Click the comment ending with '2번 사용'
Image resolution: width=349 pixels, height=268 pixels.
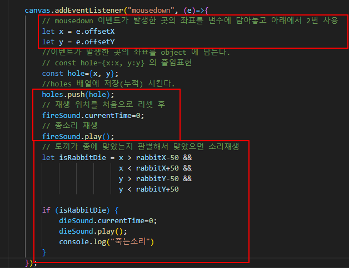(190, 20)
